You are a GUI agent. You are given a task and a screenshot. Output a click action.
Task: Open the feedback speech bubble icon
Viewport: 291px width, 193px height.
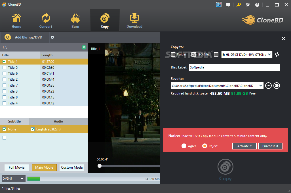228,5
